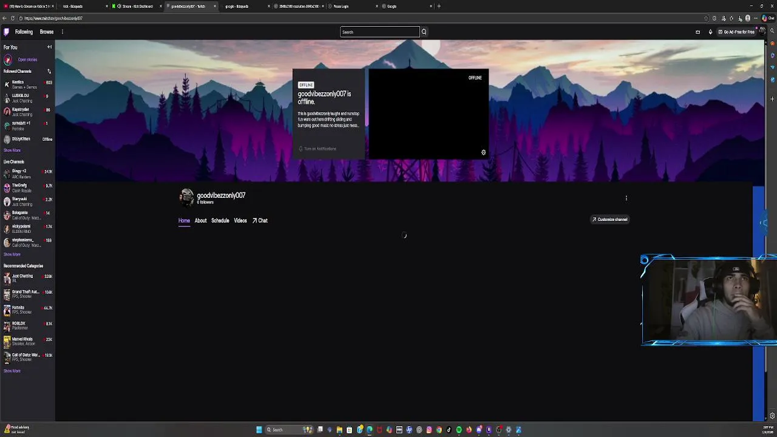Select the channel Videos tab

(240, 221)
